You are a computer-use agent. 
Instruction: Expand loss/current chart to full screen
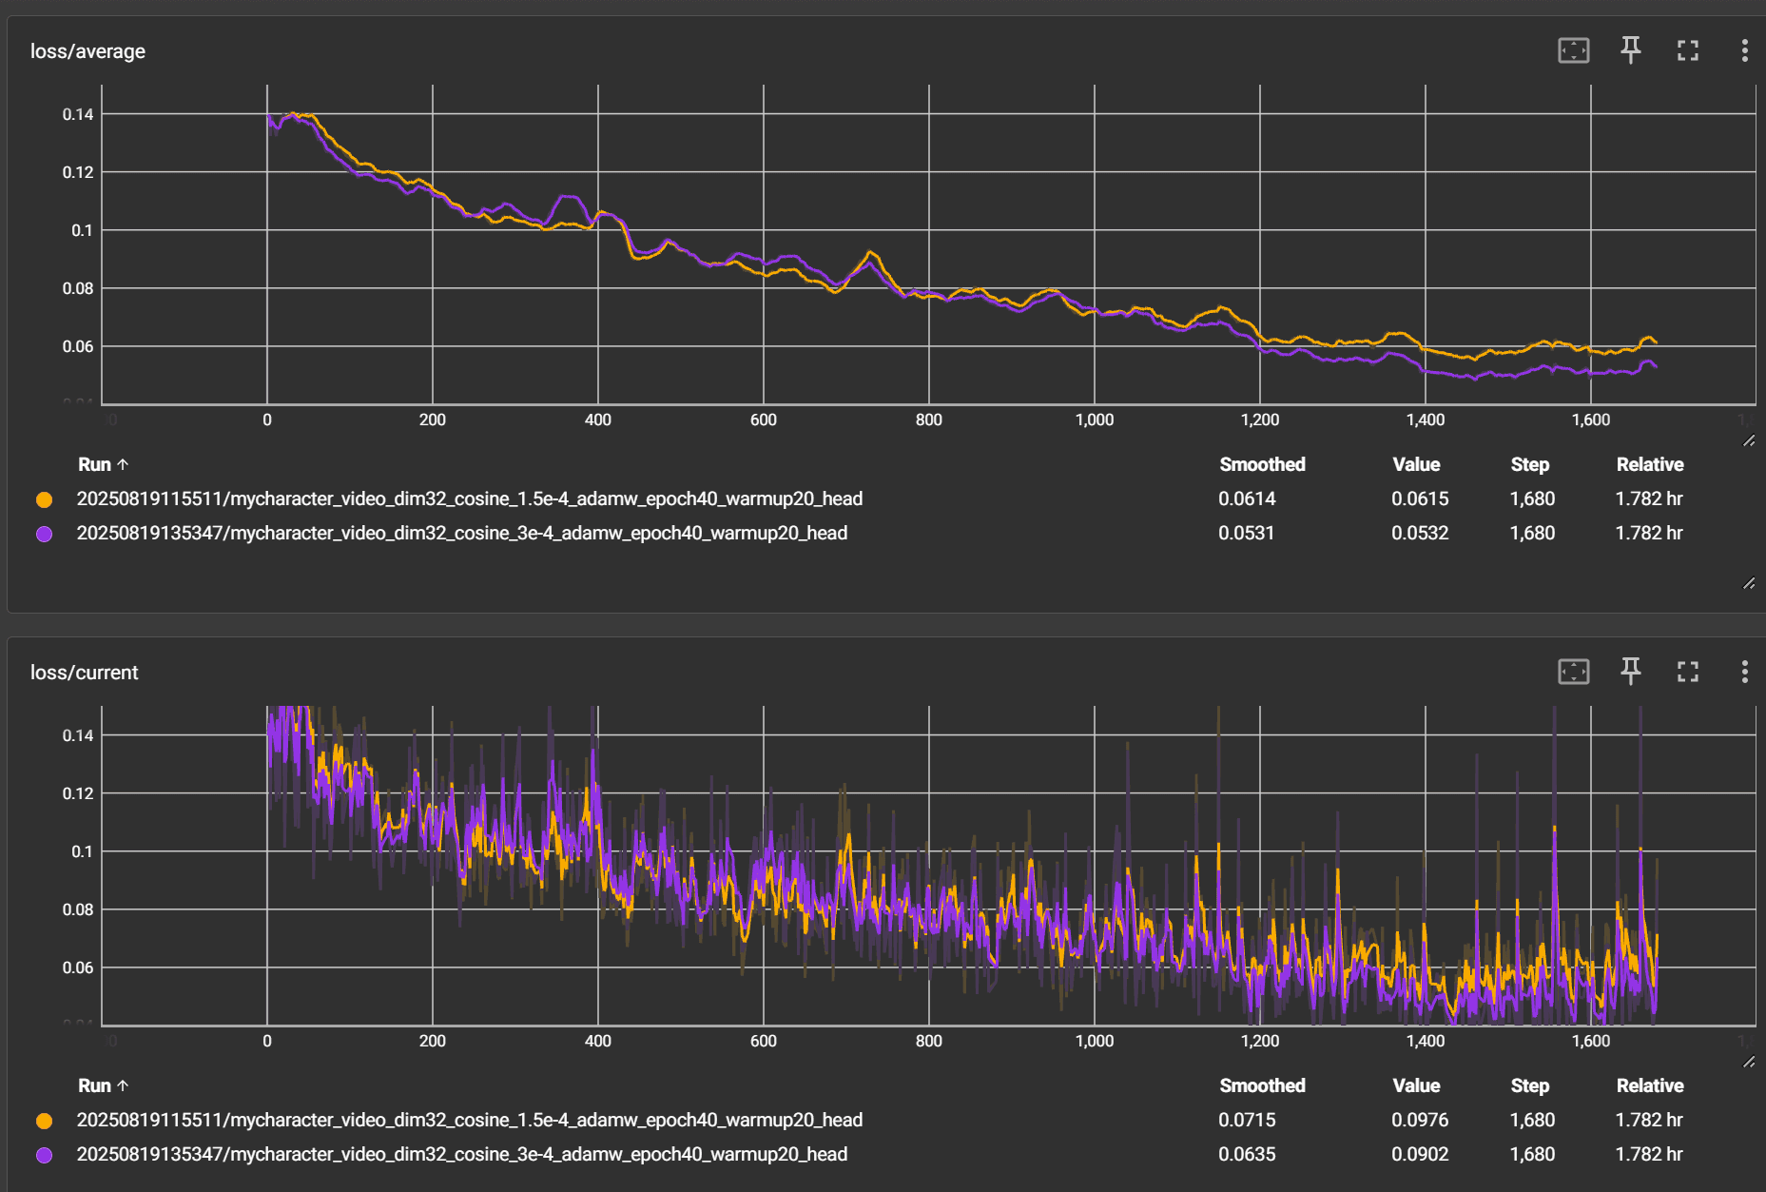pyautogui.click(x=1687, y=672)
